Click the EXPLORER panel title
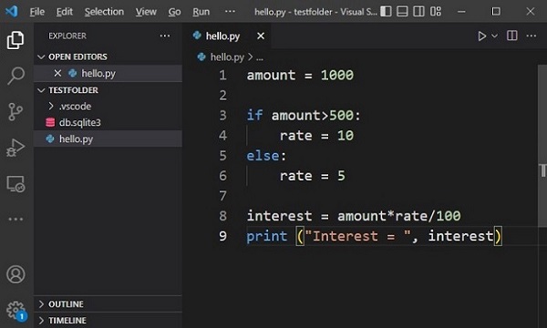Viewport: 547px width, 328px height. (67, 36)
